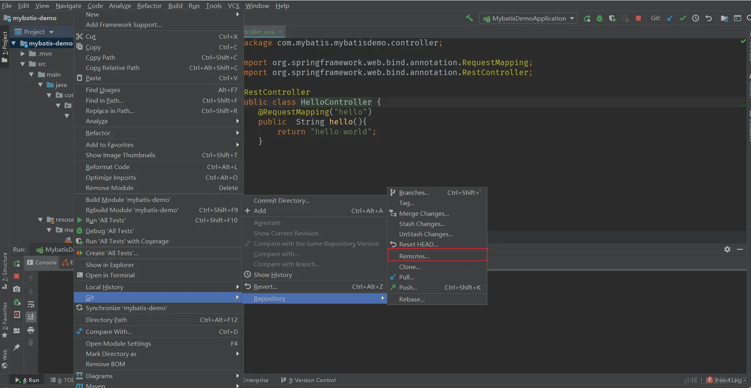751x388 pixels.
Task: Click the mybatis-demo breadcrumb in the navigation bar
Action: 30,18
